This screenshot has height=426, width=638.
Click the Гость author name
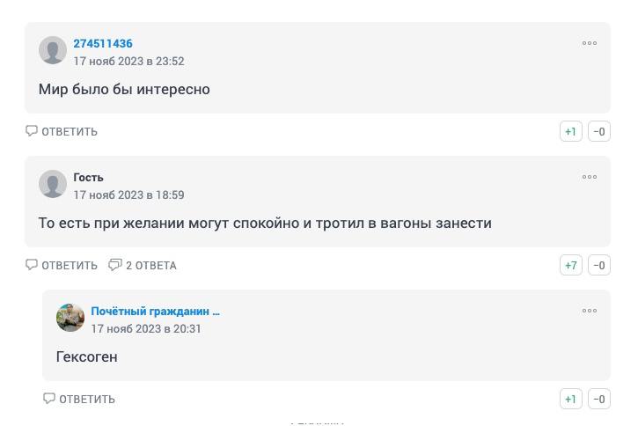click(88, 178)
